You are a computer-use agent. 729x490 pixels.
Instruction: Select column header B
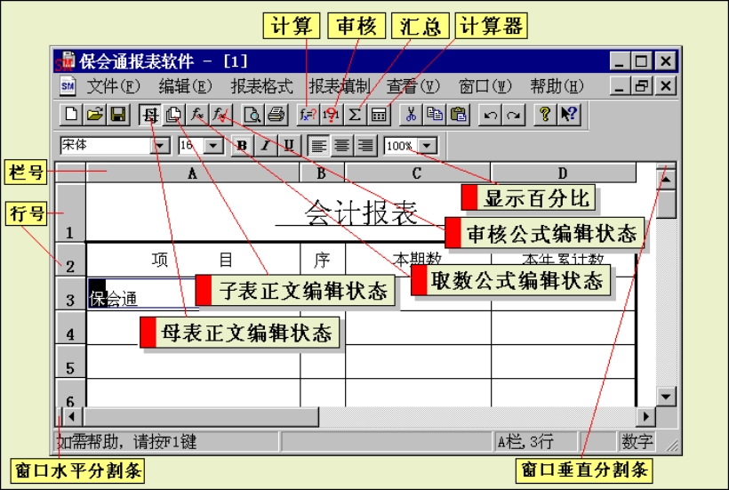[x=322, y=173]
